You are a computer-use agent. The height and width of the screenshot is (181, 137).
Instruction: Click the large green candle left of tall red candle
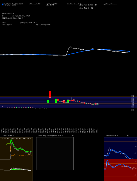coord(48,101)
